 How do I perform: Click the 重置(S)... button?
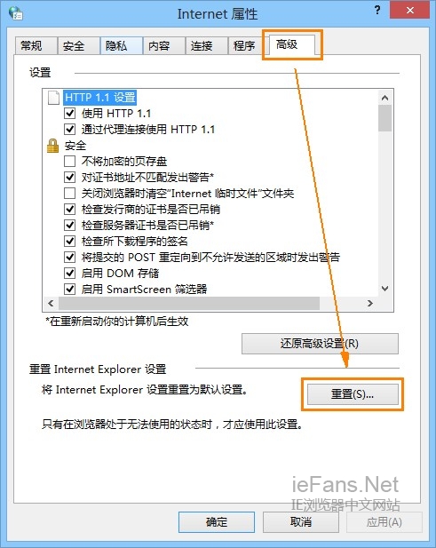point(353,394)
